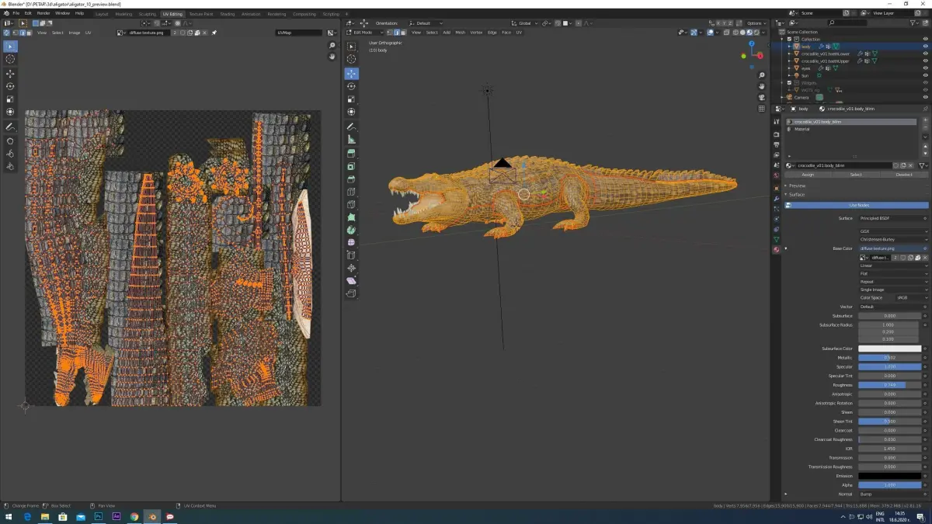
Task: Click the UV editor zoom magnifier icon
Action: pyautogui.click(x=332, y=46)
